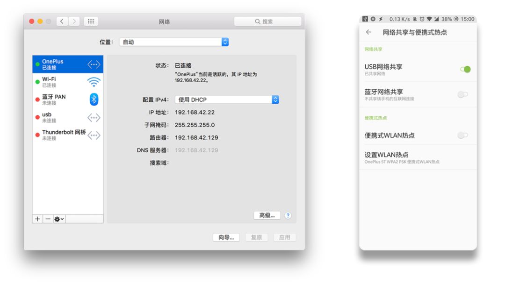Select the OnePlus network service
The image size is (505, 284).
(68, 64)
